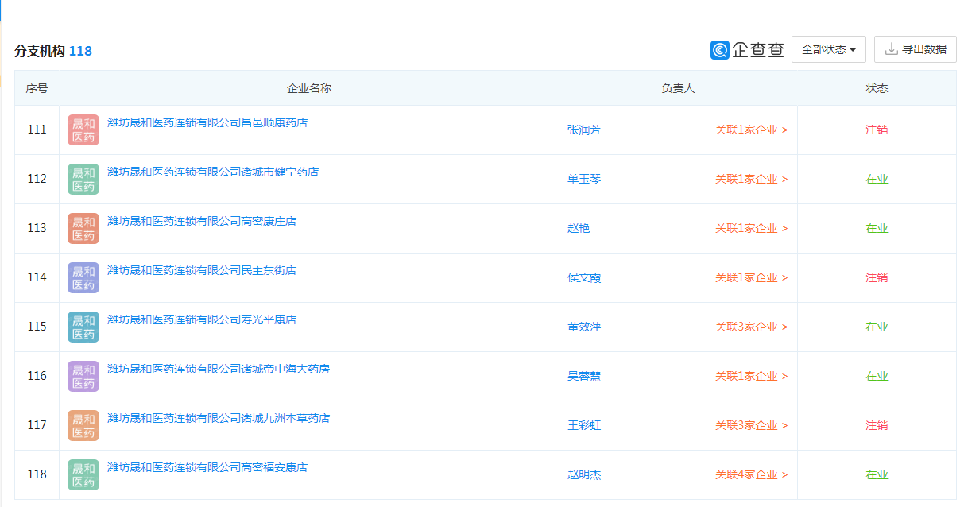
Task: Open 昌邑顺康药店 branch company link
Action: click(207, 122)
